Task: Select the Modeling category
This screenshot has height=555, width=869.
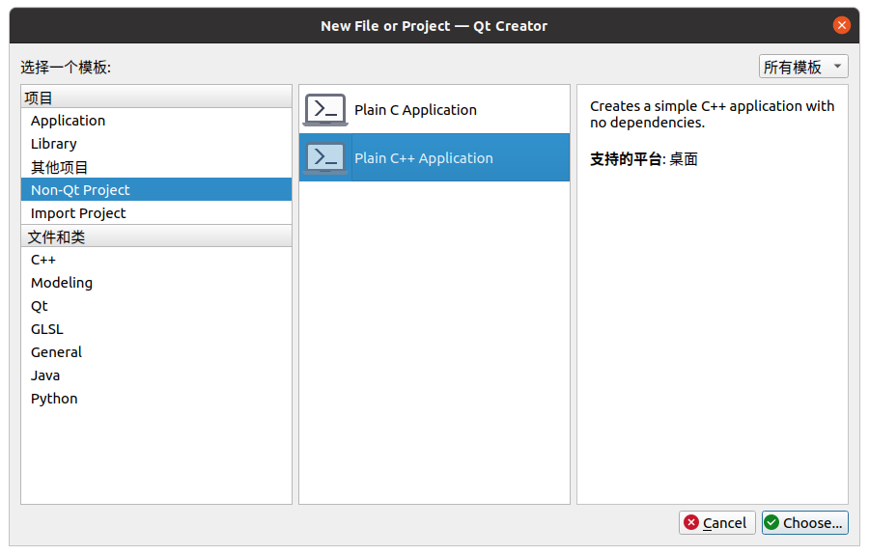Action: pyautogui.click(x=156, y=283)
